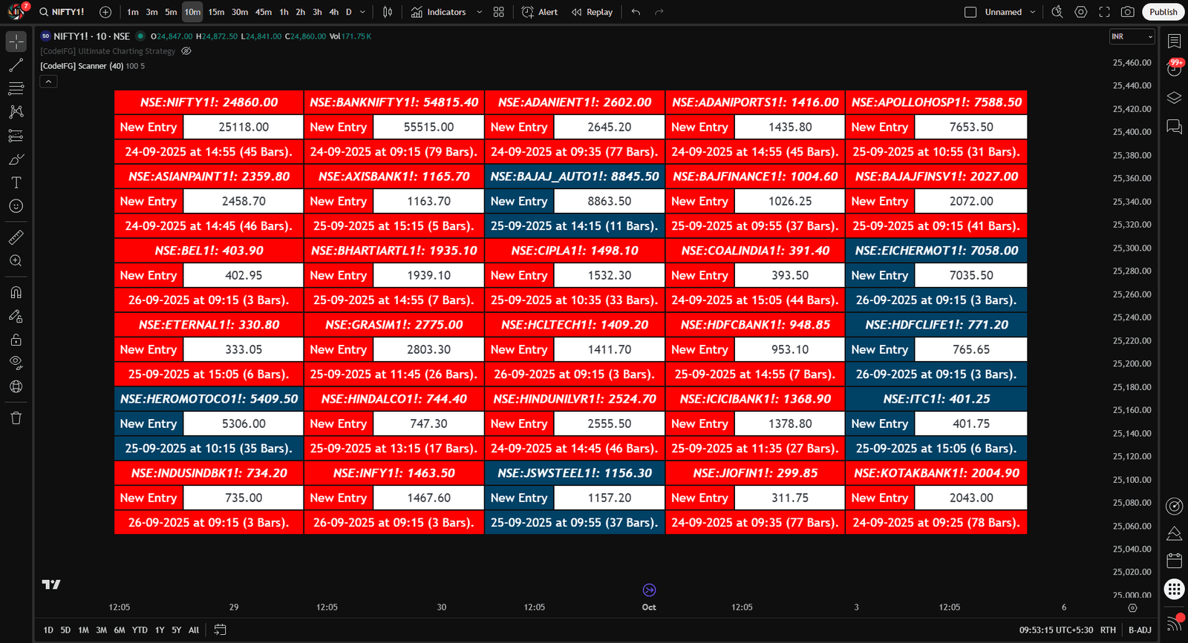
Task: Select the trend line drawing tool
Action: tap(16, 65)
